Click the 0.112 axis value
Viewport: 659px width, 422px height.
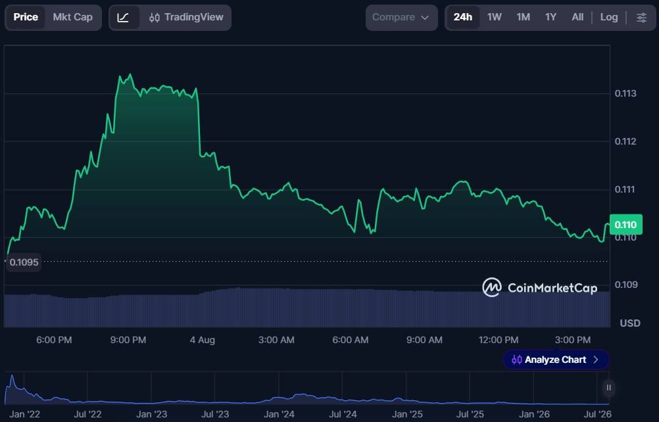(625, 141)
